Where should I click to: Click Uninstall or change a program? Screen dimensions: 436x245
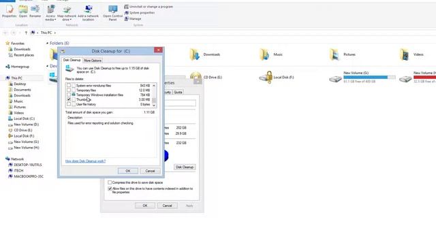coord(149,6)
